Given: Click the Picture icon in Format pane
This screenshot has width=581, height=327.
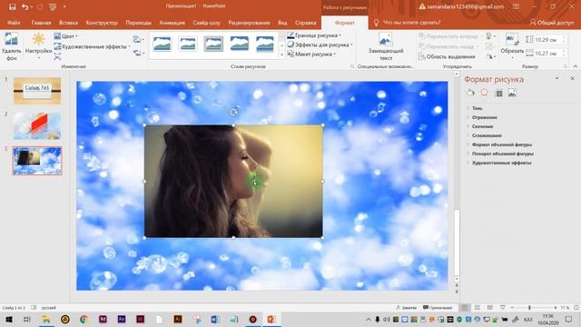Looking at the screenshot, I should (x=512, y=93).
